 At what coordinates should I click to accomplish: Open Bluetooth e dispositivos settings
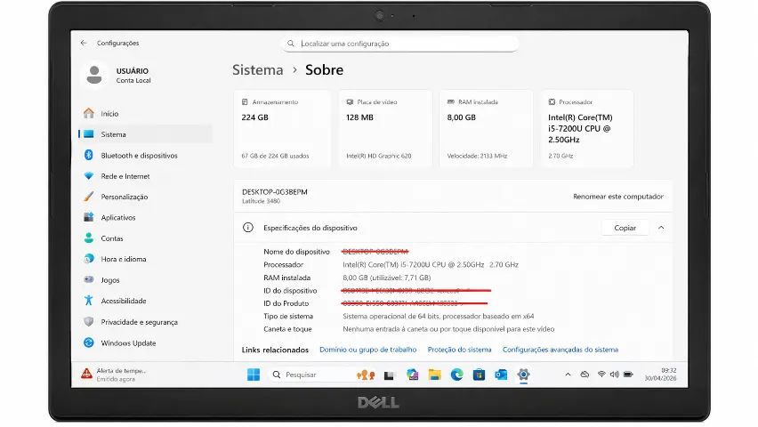click(x=145, y=155)
